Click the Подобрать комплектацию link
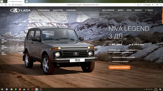 (123, 57)
